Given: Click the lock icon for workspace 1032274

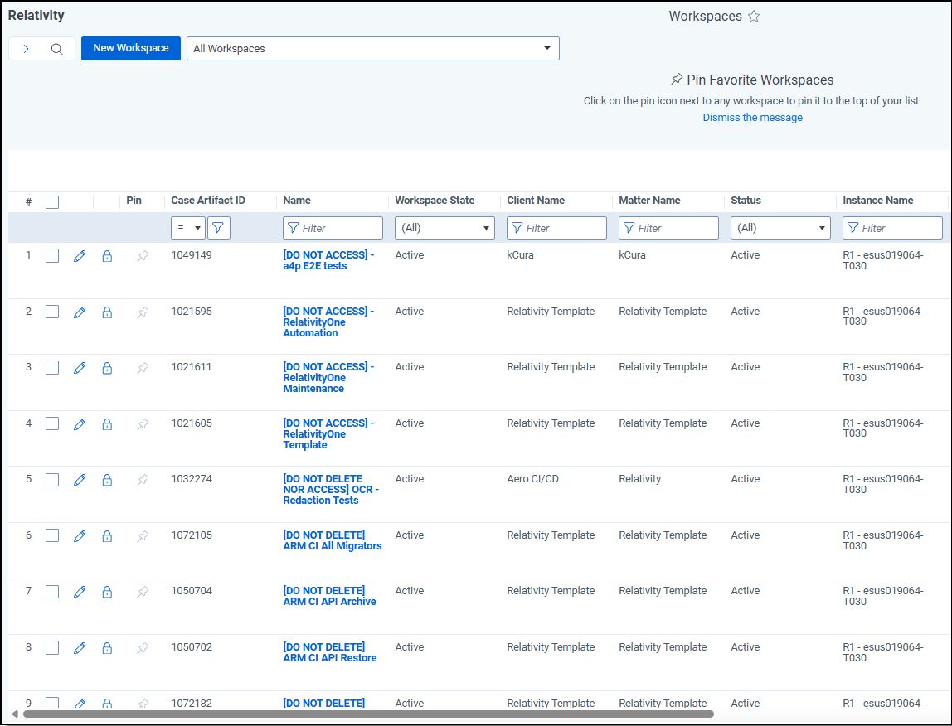Looking at the screenshot, I should [x=107, y=480].
